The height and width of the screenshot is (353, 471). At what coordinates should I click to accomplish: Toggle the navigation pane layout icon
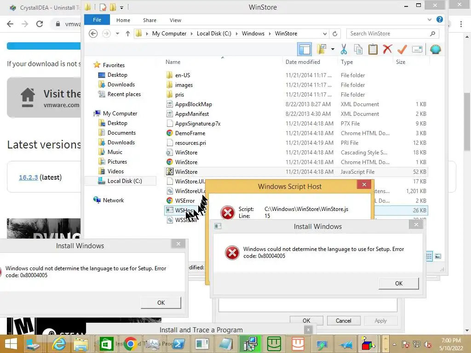click(x=304, y=49)
